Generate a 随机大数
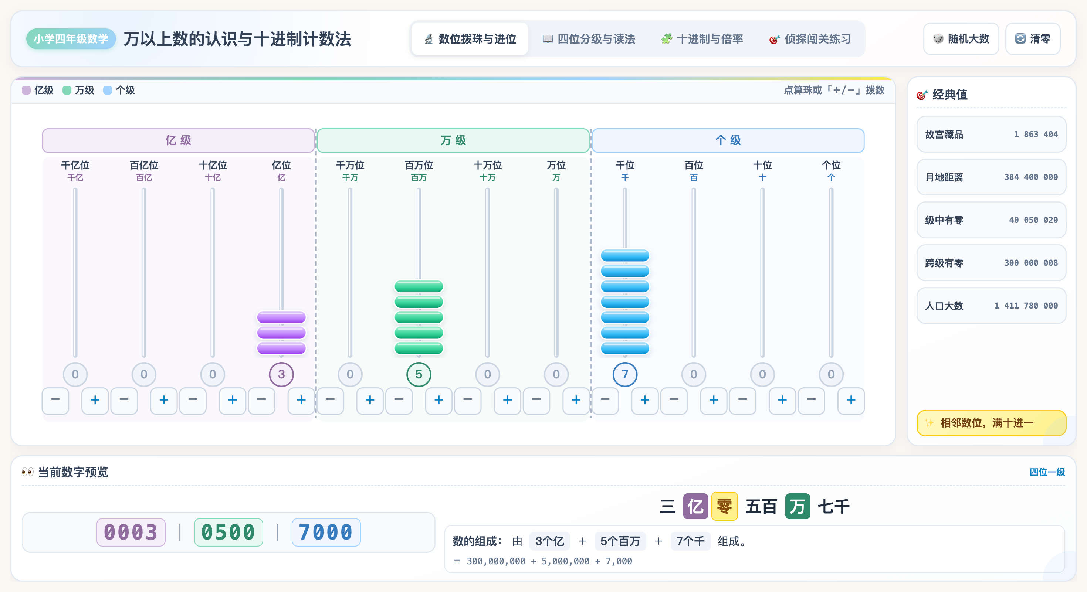The height and width of the screenshot is (592, 1087). click(961, 39)
